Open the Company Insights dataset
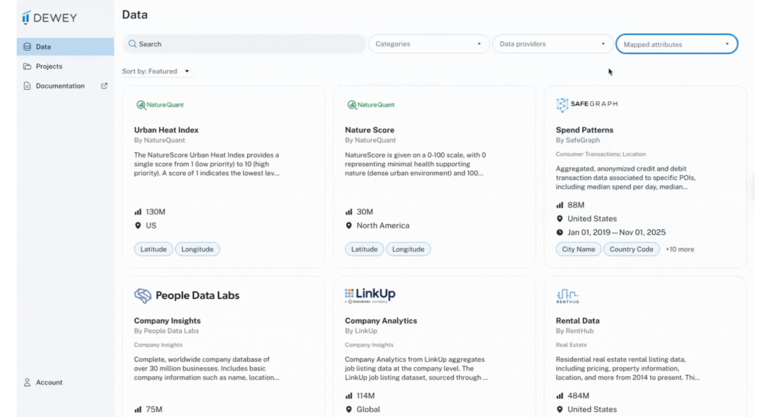This screenshot has width=771, height=417. point(167,321)
